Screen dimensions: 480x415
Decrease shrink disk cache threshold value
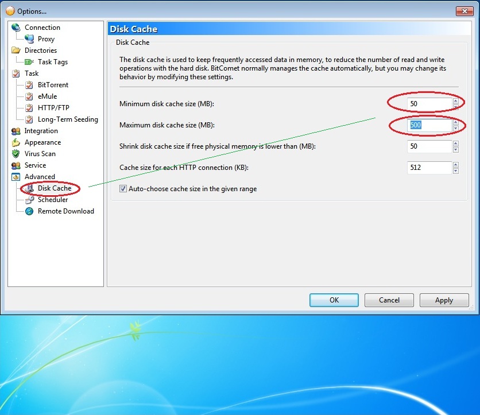[456, 150]
